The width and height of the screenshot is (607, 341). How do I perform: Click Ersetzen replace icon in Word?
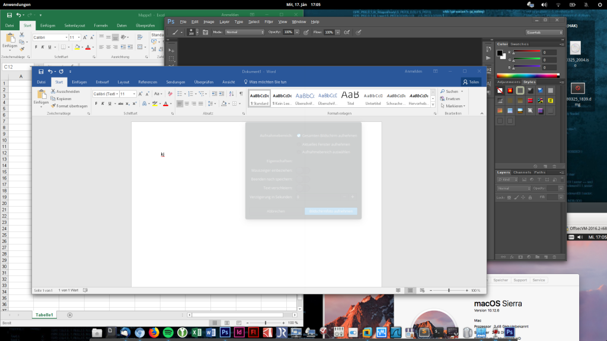(442, 99)
